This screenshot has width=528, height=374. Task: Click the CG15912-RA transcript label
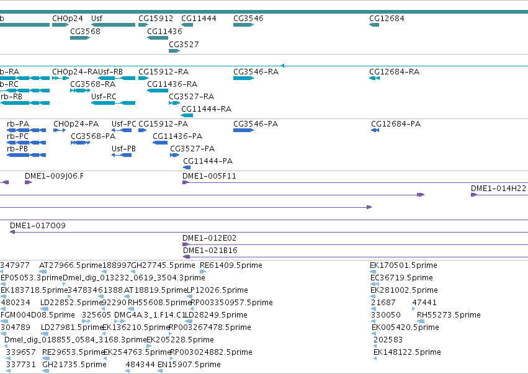coord(163,72)
